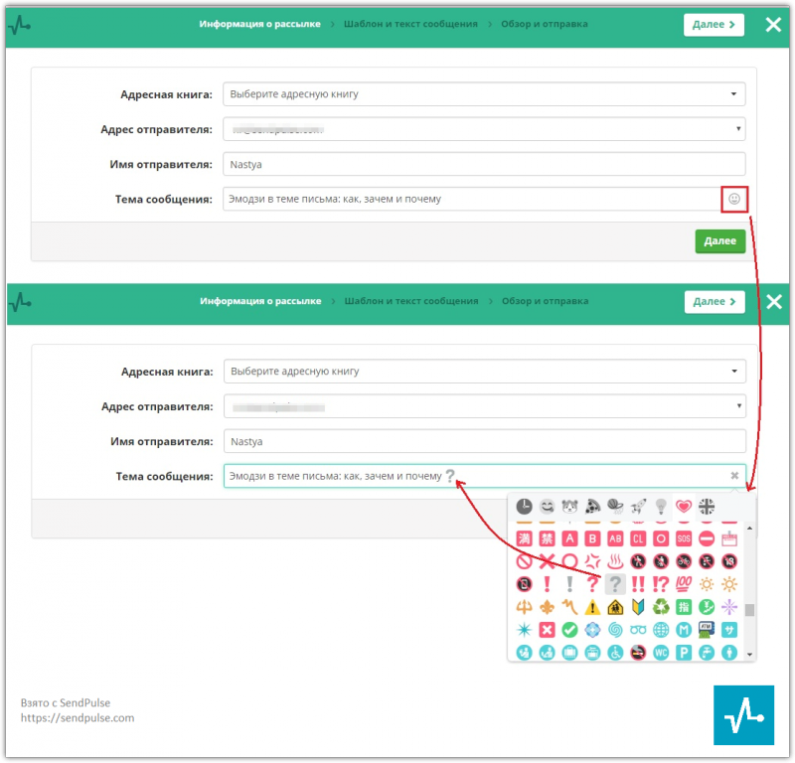This screenshot has width=795, height=763.
Task: Open emoji picker in top subject field
Action: click(x=734, y=199)
